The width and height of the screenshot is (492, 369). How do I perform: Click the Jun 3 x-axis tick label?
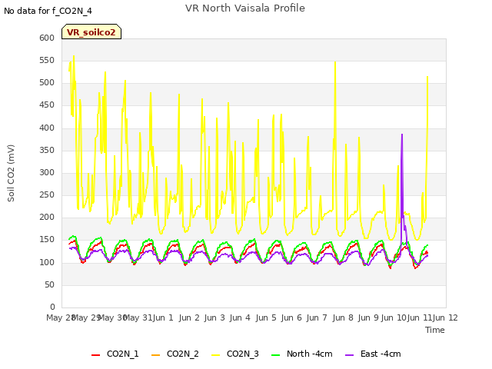pyautogui.click(x=214, y=317)
